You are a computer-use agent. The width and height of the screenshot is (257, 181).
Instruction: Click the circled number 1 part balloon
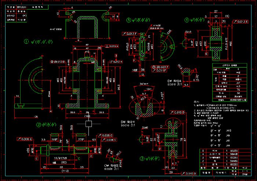point(26,41)
